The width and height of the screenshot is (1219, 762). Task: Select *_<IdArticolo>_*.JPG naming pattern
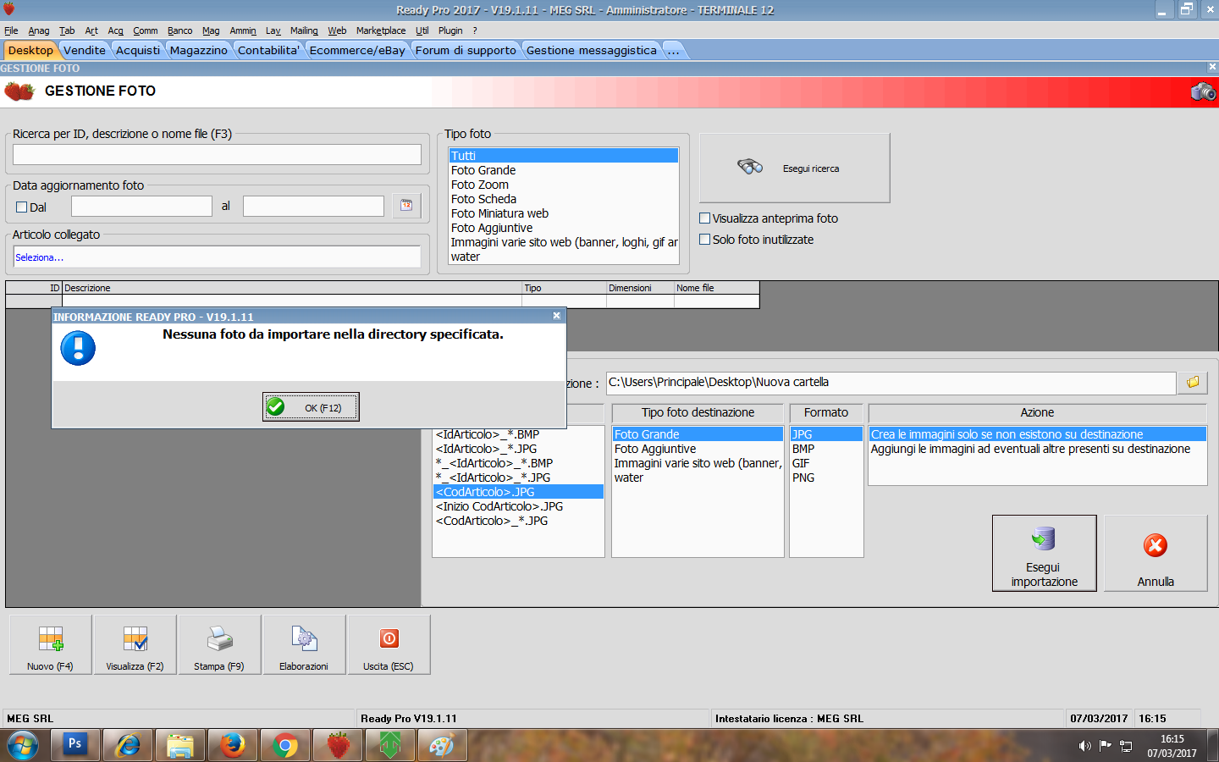pos(518,478)
